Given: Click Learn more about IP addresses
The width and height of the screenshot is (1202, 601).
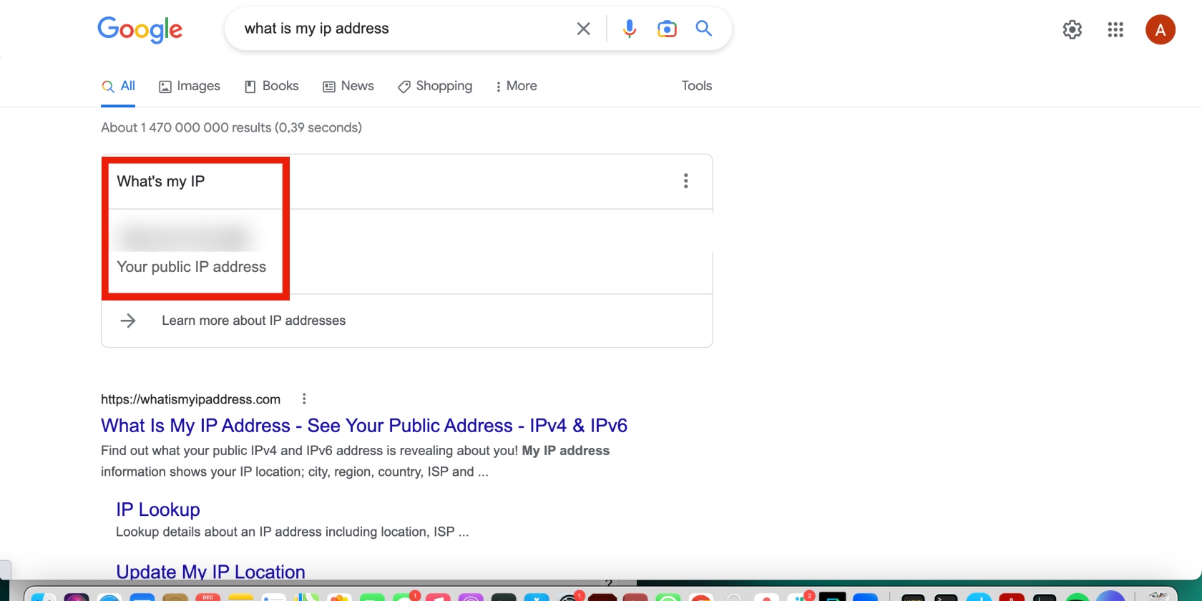Looking at the screenshot, I should [x=254, y=321].
